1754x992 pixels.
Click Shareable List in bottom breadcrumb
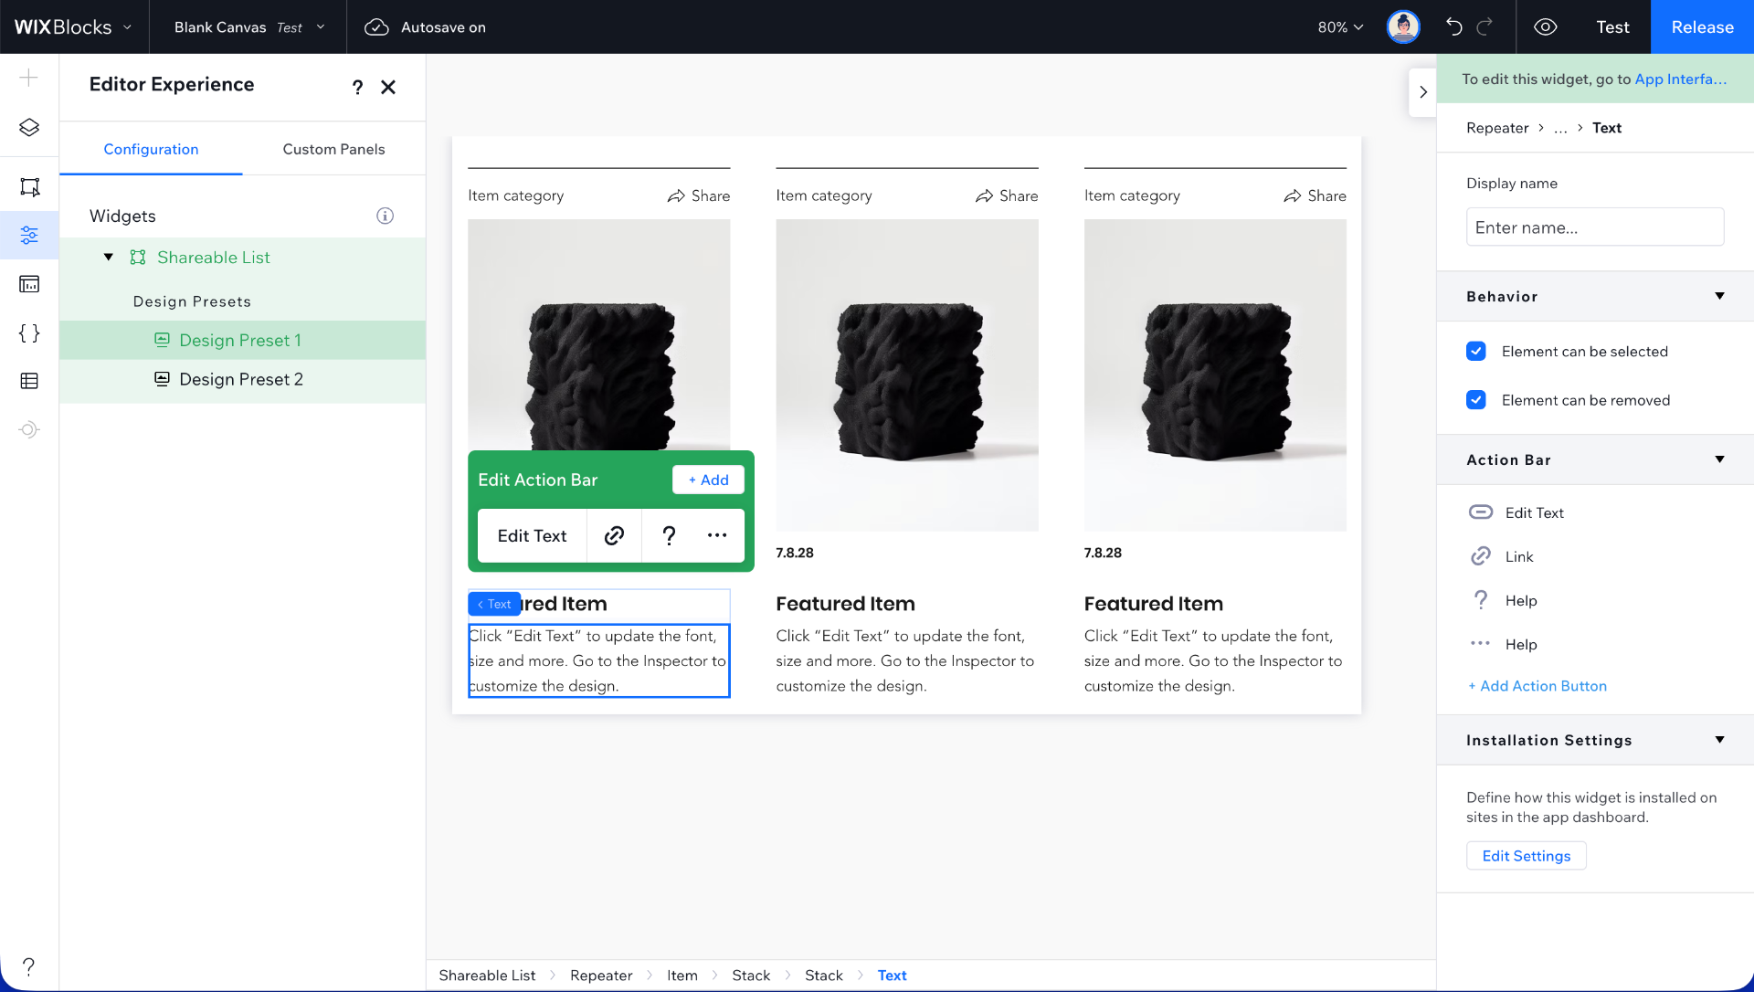coord(487,976)
